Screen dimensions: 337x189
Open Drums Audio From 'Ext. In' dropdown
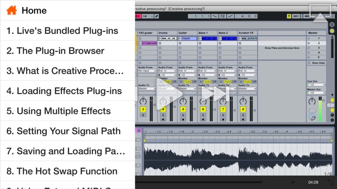point(167,71)
